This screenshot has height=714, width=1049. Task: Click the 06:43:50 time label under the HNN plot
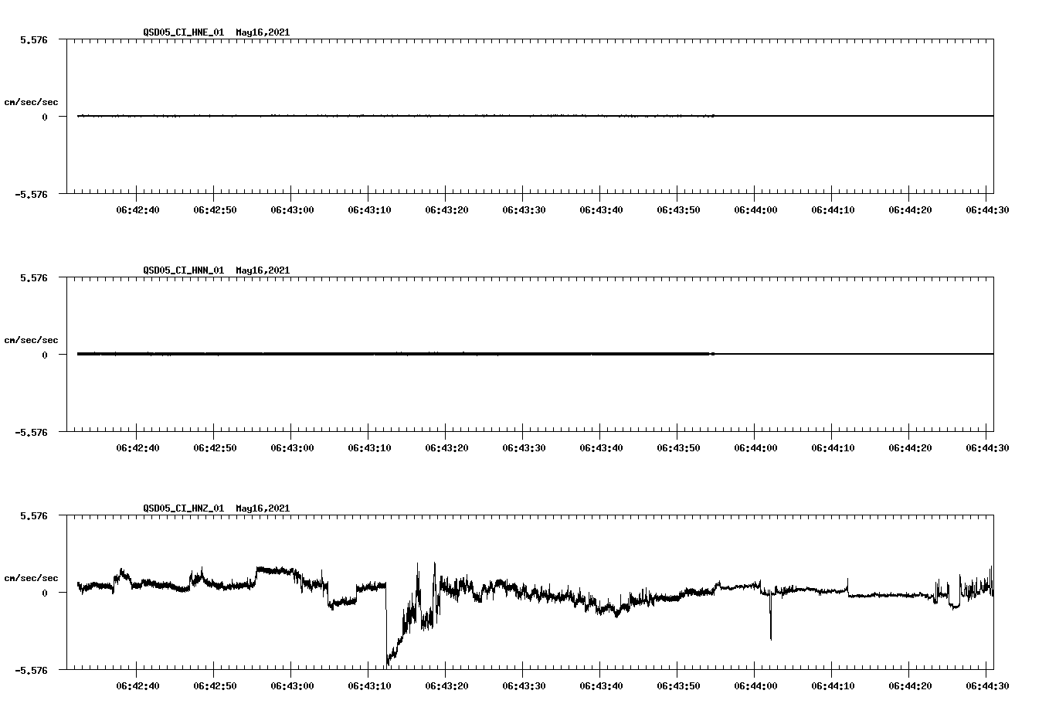point(678,447)
